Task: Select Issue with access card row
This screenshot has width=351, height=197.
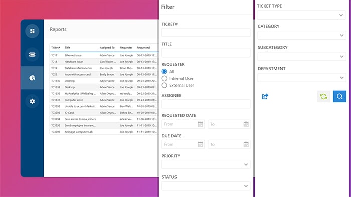Action: click(x=104, y=74)
